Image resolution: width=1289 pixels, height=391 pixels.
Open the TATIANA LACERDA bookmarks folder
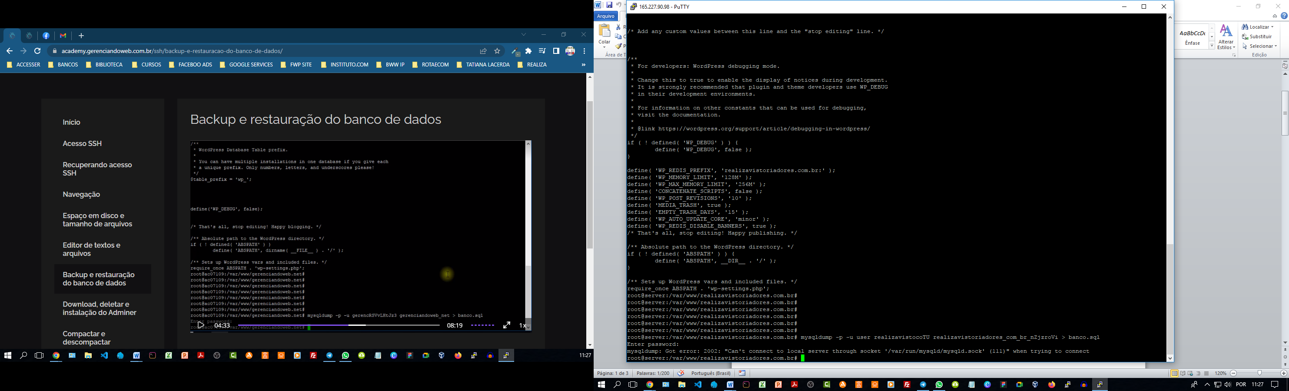coord(483,64)
